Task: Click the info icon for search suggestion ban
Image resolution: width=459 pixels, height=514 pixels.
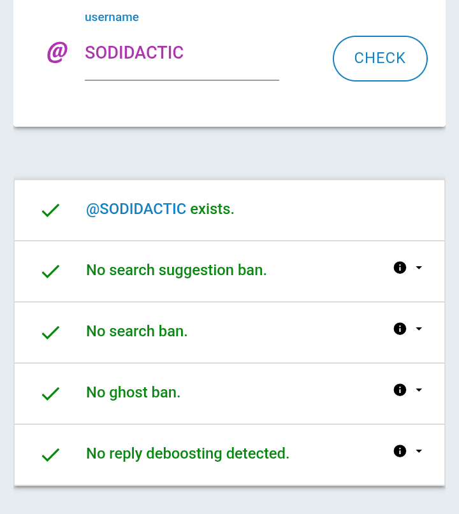Action: click(400, 268)
